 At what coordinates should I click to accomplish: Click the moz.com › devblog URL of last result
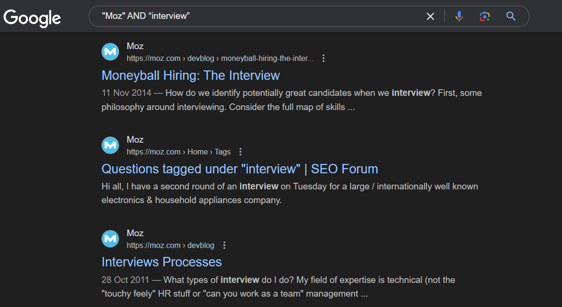pyautogui.click(x=170, y=245)
